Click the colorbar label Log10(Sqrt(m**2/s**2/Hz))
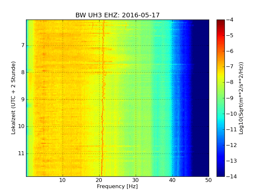Viewport: 261px width, 196px height. tap(241, 98)
